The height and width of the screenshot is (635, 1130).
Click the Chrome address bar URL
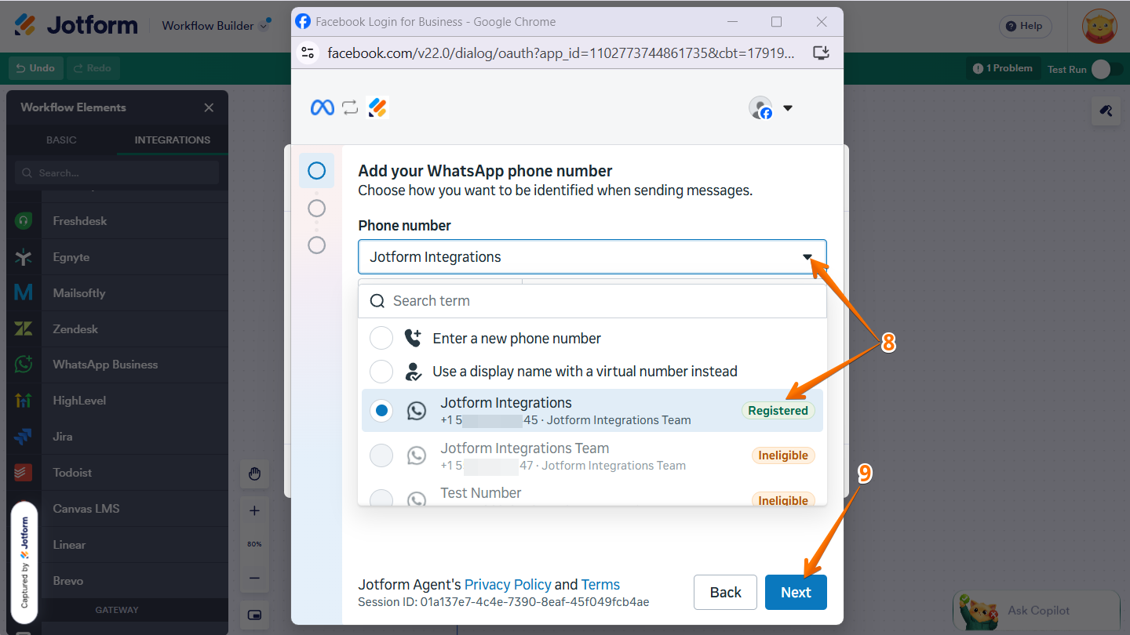point(561,53)
